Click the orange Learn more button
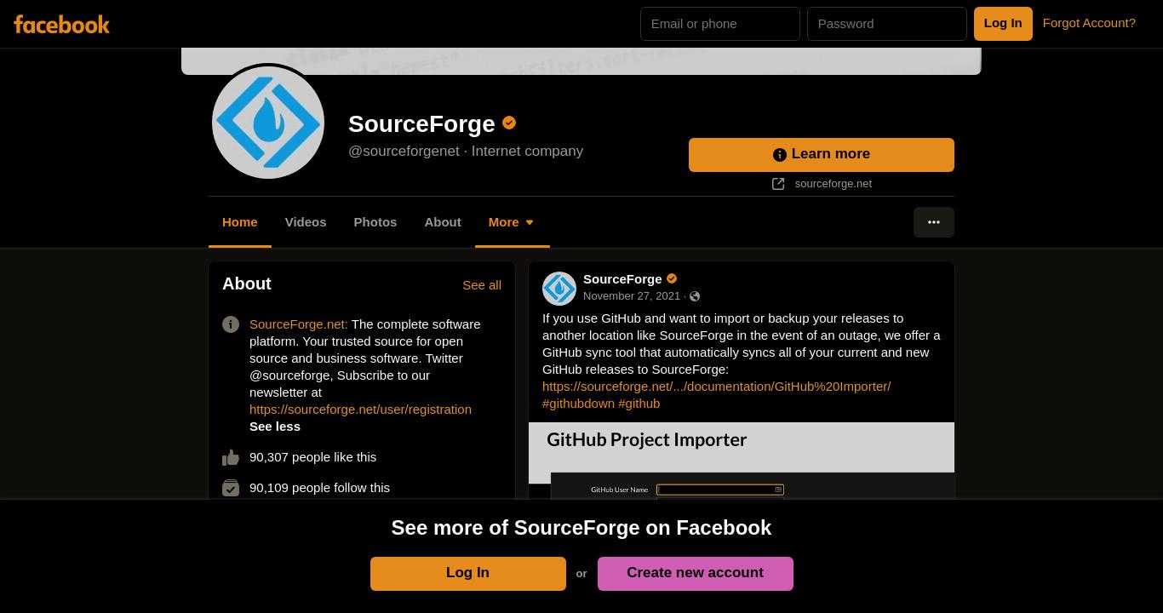The image size is (1163, 613). 822,155
